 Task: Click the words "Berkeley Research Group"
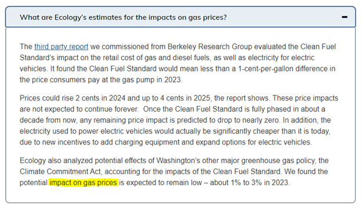(210, 46)
